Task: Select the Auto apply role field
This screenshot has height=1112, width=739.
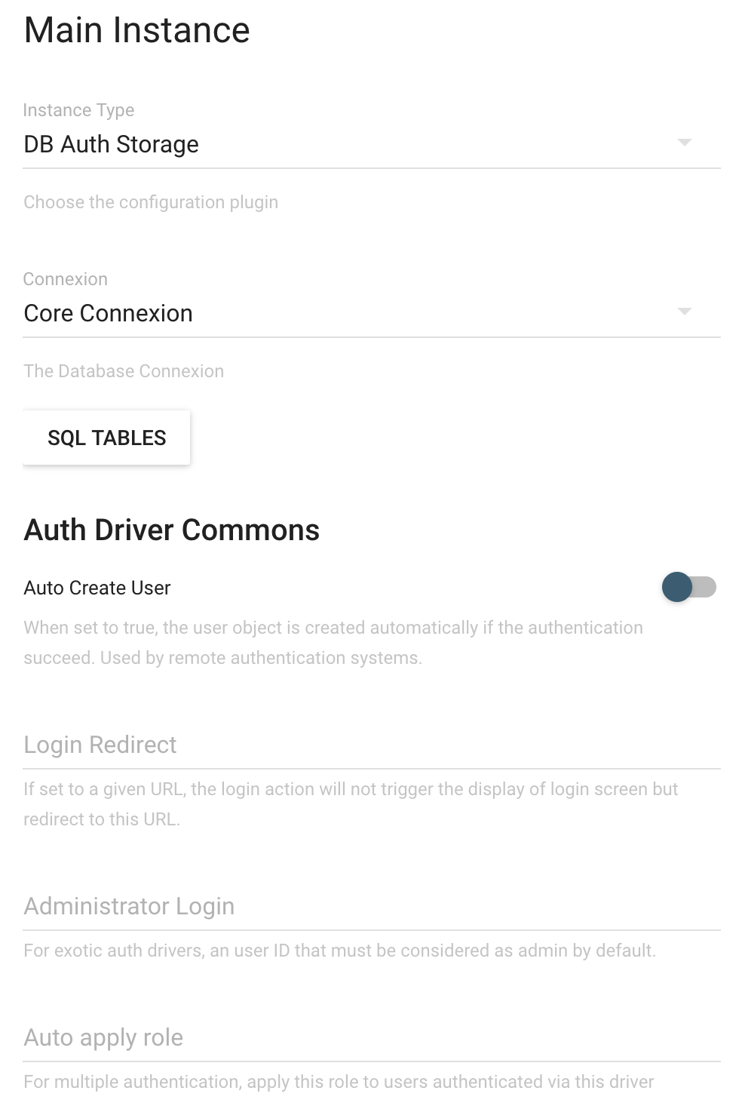Action: (372, 1038)
